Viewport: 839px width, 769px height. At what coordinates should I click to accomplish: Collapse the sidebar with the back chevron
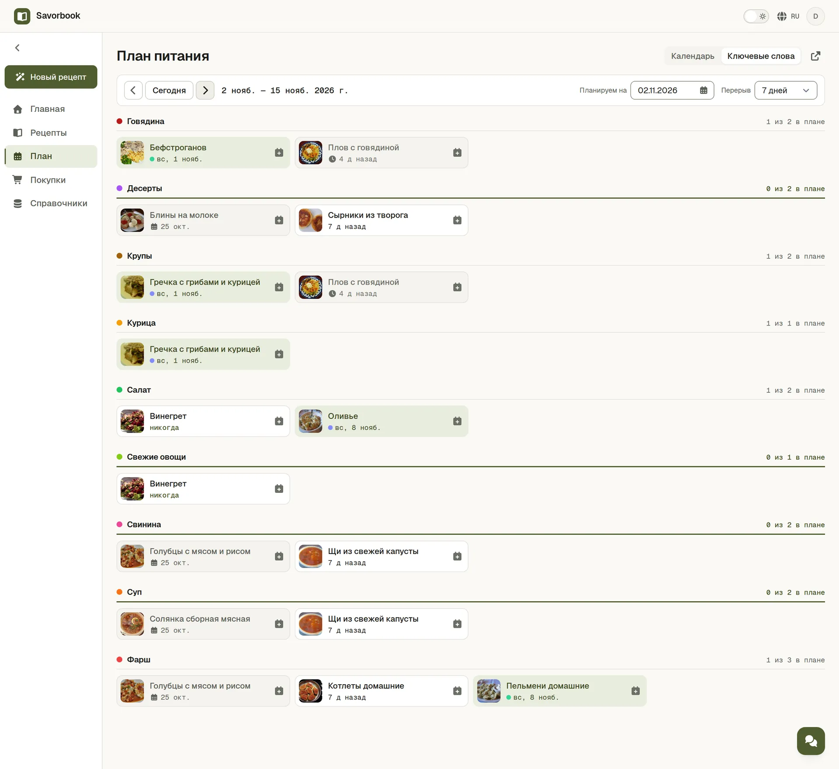coord(17,48)
